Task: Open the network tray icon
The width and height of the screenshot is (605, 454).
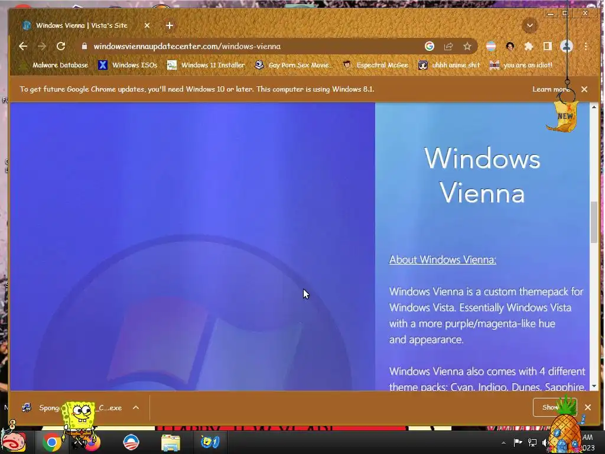Action: click(532, 442)
